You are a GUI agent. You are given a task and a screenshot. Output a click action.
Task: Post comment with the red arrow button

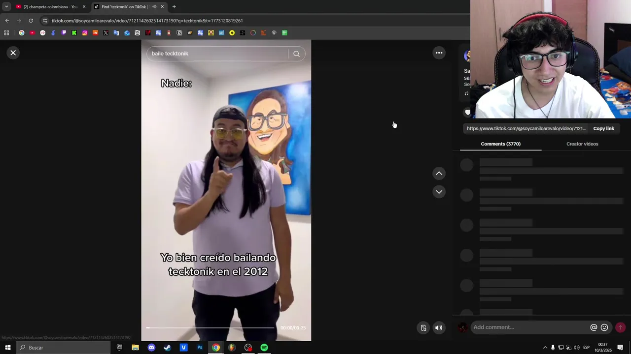point(621,327)
